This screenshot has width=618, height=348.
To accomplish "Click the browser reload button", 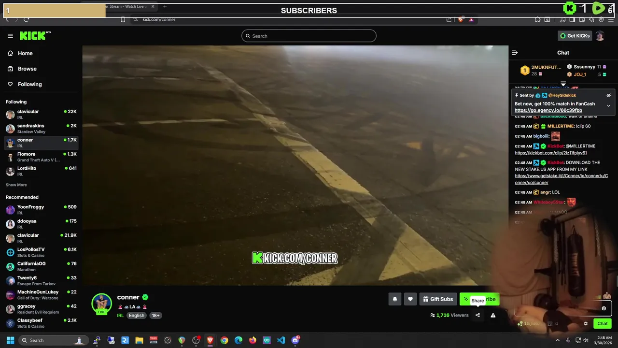I will [x=26, y=19].
